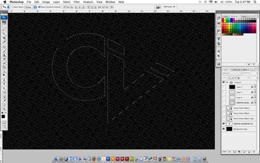Pick the Eraser tool

[x=4, y=63]
